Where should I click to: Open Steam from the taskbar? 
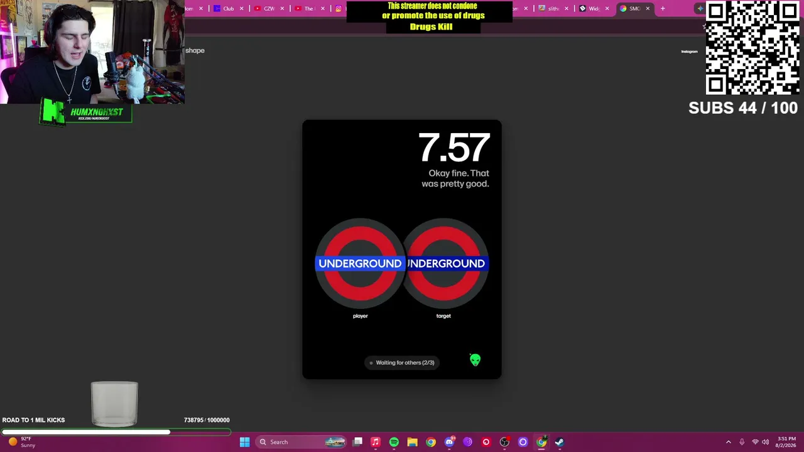560,442
